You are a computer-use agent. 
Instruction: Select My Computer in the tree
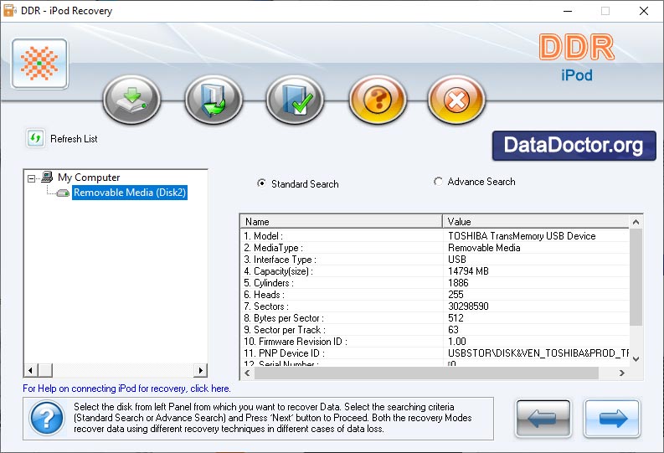[x=89, y=178]
